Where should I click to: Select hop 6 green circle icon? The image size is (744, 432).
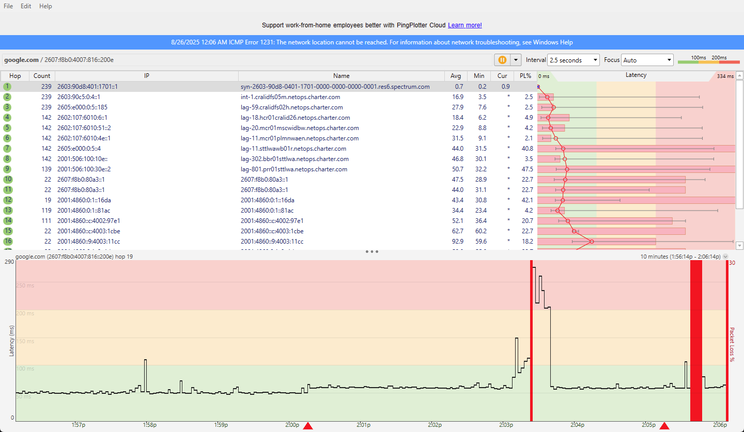(x=7, y=138)
